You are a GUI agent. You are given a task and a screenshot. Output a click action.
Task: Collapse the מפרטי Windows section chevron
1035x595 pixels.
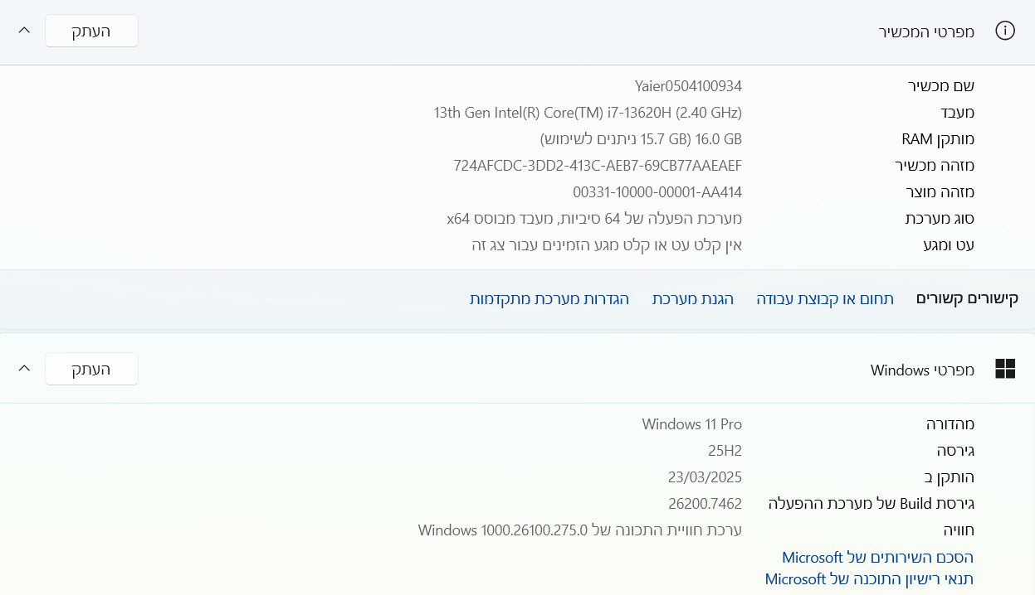point(24,369)
